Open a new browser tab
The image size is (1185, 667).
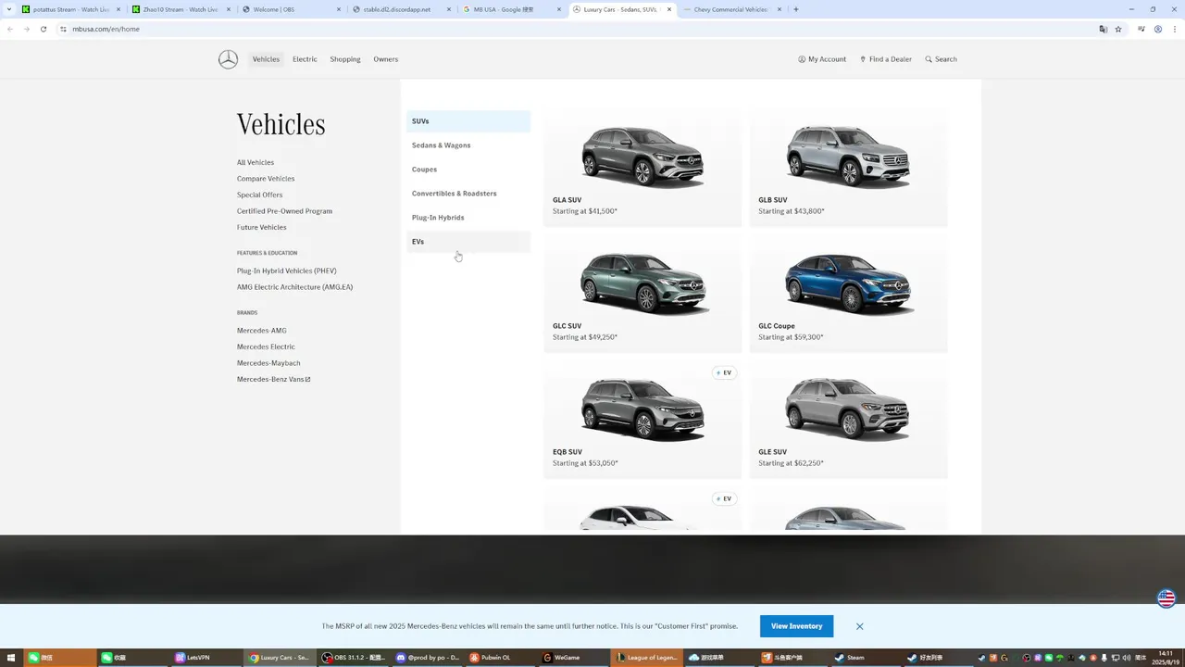[796, 9]
